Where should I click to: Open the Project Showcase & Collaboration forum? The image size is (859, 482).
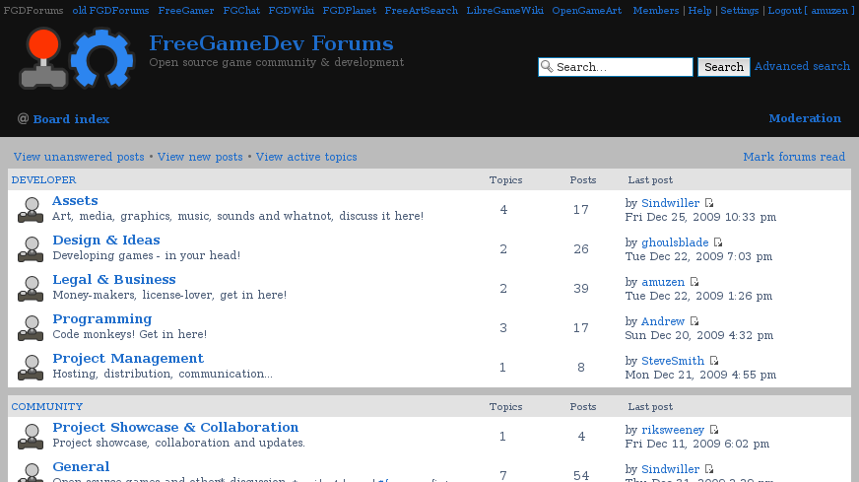(175, 428)
